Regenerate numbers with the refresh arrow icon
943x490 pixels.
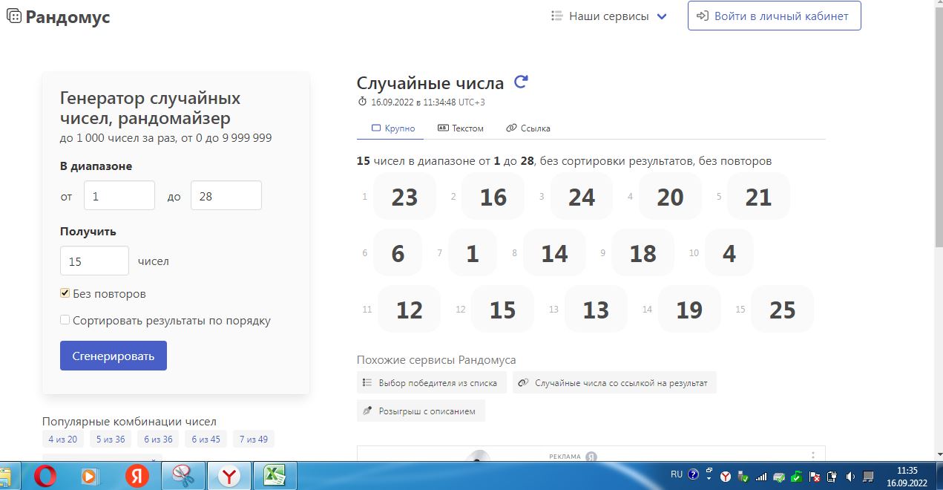point(521,82)
